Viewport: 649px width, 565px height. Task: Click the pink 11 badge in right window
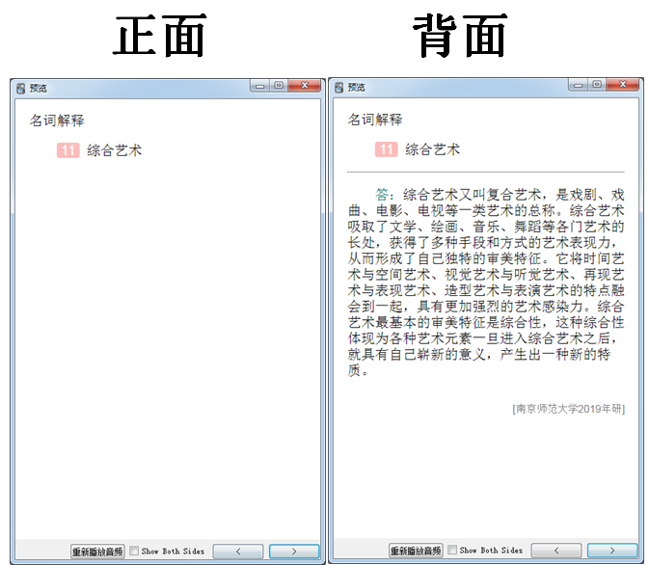[x=387, y=149]
